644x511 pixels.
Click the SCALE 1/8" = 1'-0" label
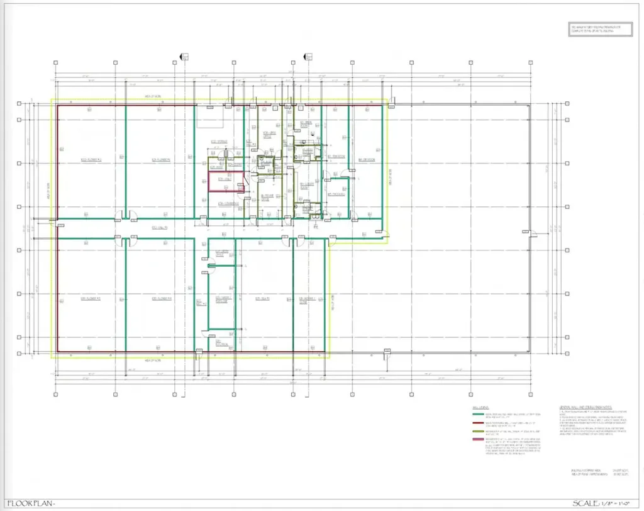601,503
